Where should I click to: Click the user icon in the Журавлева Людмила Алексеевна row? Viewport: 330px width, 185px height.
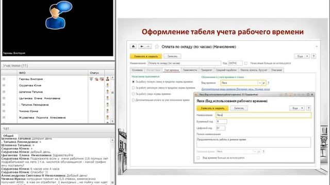pos(108,118)
